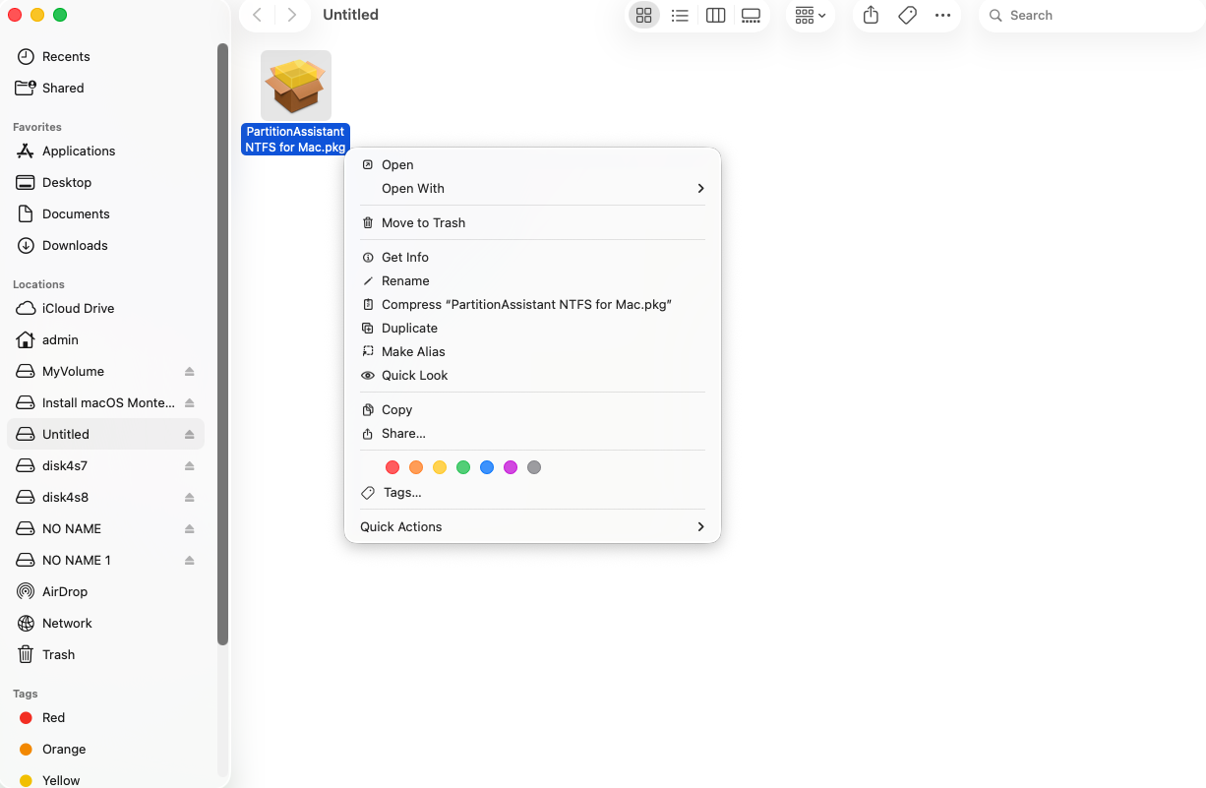
Task: Click the sidebar scrollbar
Action: pyautogui.click(x=222, y=344)
